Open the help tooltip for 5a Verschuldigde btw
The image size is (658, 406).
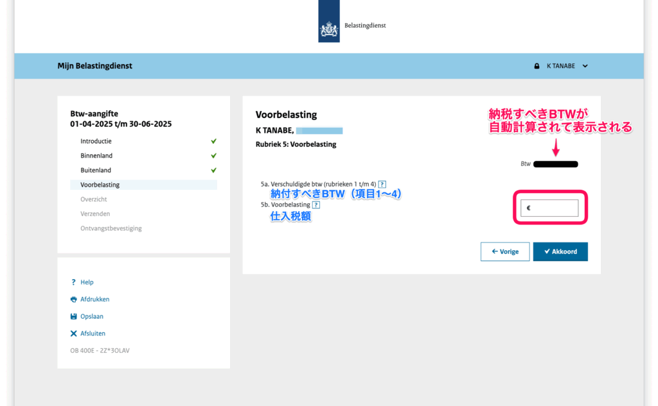point(382,184)
